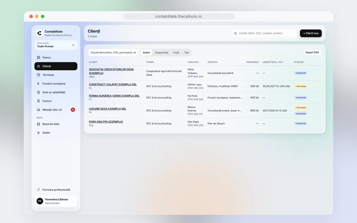Click the green window maximize button

tap(42, 17)
